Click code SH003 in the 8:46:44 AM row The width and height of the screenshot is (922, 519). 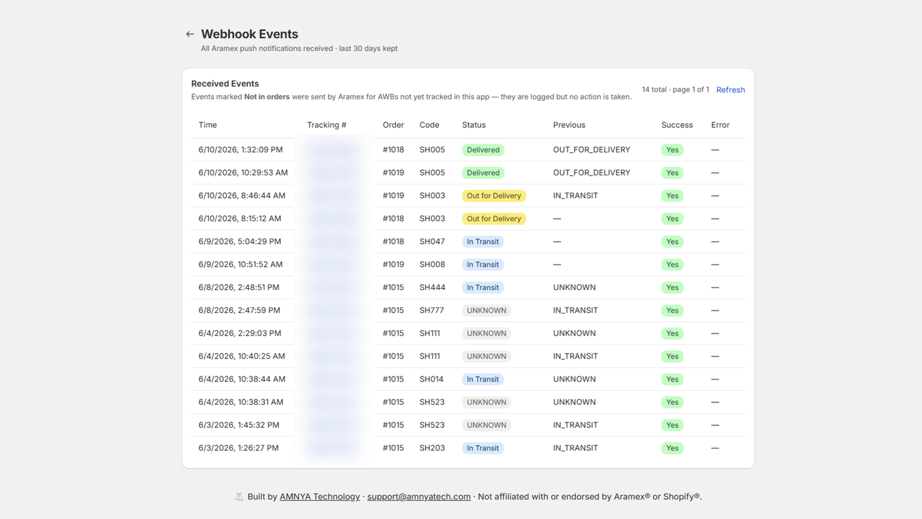tap(432, 196)
